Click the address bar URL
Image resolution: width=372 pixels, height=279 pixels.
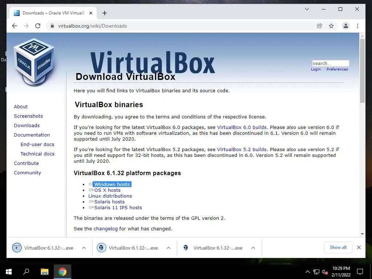pyautogui.click(x=92, y=26)
